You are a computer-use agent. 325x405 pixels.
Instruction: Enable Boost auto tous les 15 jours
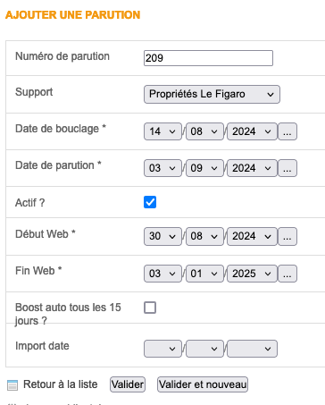(150, 308)
